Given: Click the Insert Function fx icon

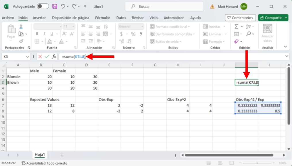Looking at the screenshot, I should coord(54,57).
